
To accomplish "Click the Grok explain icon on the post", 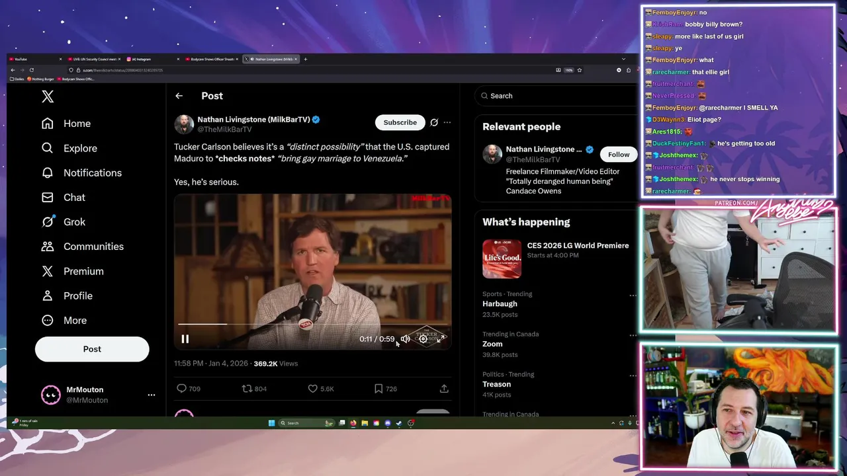I will [434, 122].
